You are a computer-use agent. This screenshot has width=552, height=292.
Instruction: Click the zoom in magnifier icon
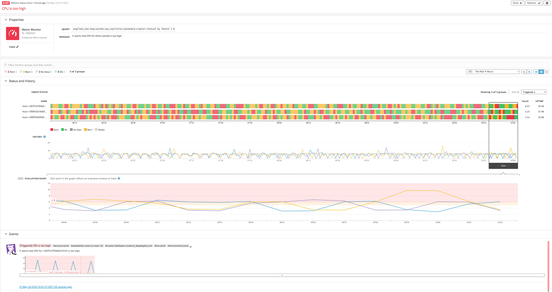coord(524,72)
